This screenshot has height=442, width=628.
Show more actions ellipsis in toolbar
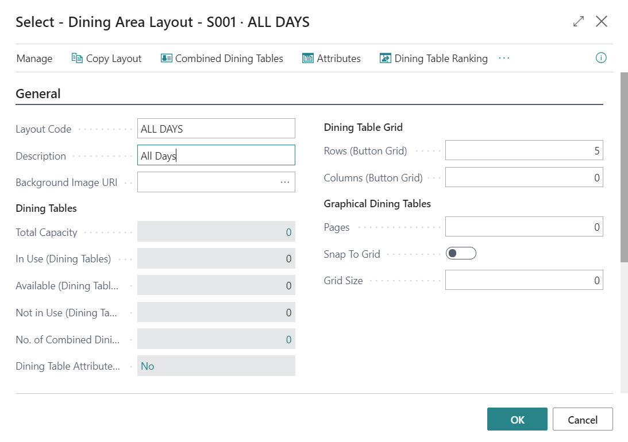[x=504, y=58]
